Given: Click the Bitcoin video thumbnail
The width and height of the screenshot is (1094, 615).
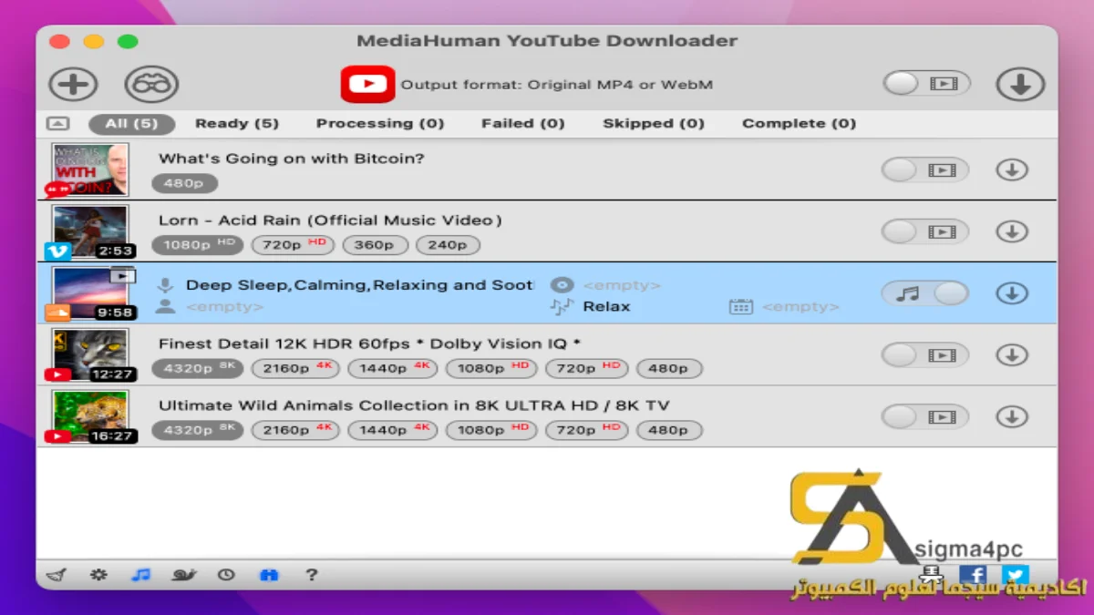Looking at the screenshot, I should tap(90, 169).
